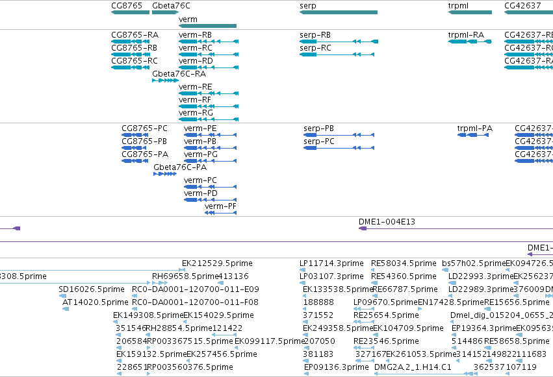Select the EK154029.5prime EST
The height and width of the screenshot is (377, 553).
[x=185, y=322]
